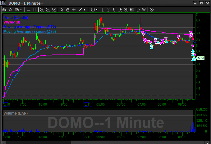211x144 pixels.
Task: Click the 3/10 date marker under the volume pane
Action: pyautogui.click(x=7, y=137)
